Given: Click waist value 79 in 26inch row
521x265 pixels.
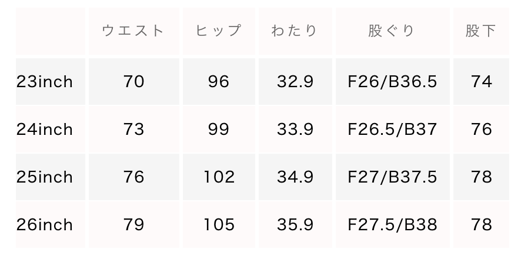Looking at the screenshot, I should coord(133,225).
